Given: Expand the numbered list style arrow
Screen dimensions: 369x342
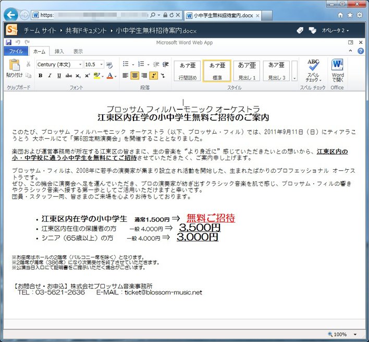Looking at the screenshot, I should [148, 65].
